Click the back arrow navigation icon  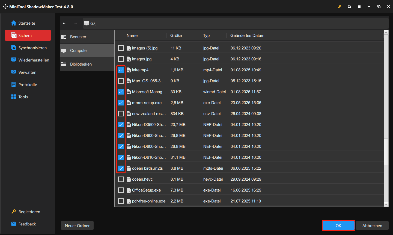[x=64, y=23]
